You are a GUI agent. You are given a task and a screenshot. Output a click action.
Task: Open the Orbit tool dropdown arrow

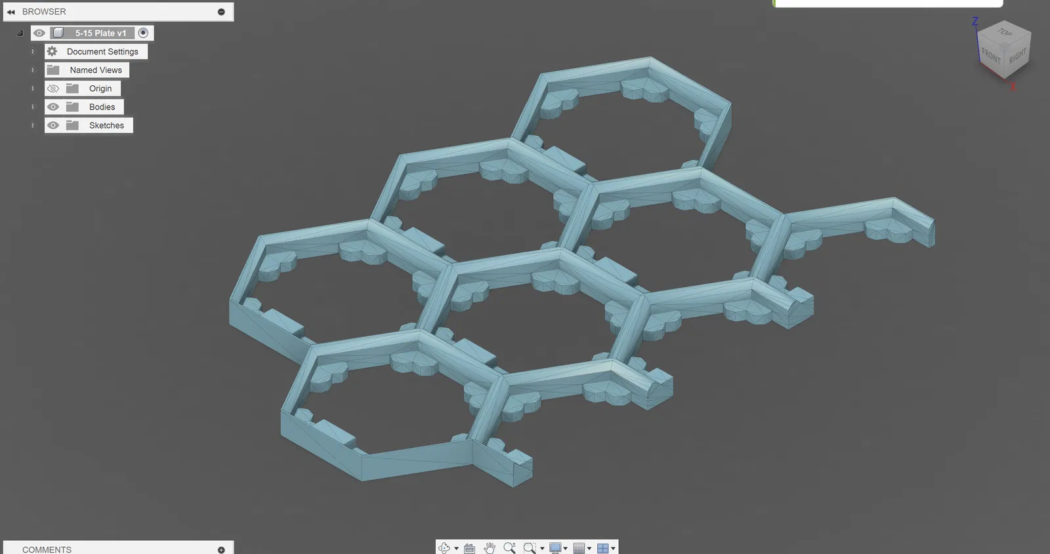[456, 548]
